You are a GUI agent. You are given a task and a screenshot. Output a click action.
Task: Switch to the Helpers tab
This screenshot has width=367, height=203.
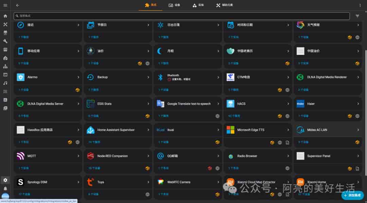224,5
